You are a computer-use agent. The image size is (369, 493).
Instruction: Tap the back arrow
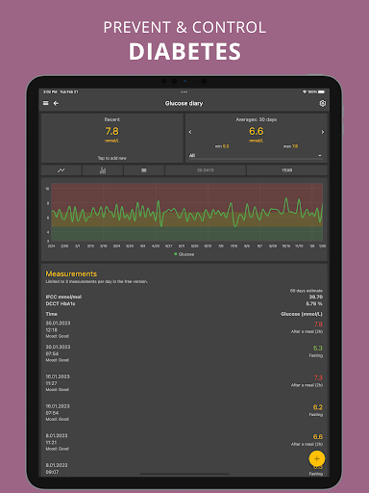(x=56, y=103)
